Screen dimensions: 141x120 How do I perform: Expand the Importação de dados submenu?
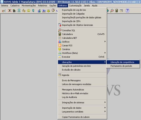click(82, 108)
